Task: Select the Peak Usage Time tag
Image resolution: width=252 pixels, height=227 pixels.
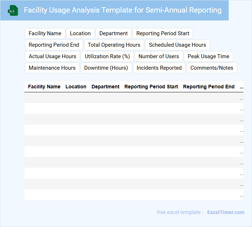Action: click(209, 56)
